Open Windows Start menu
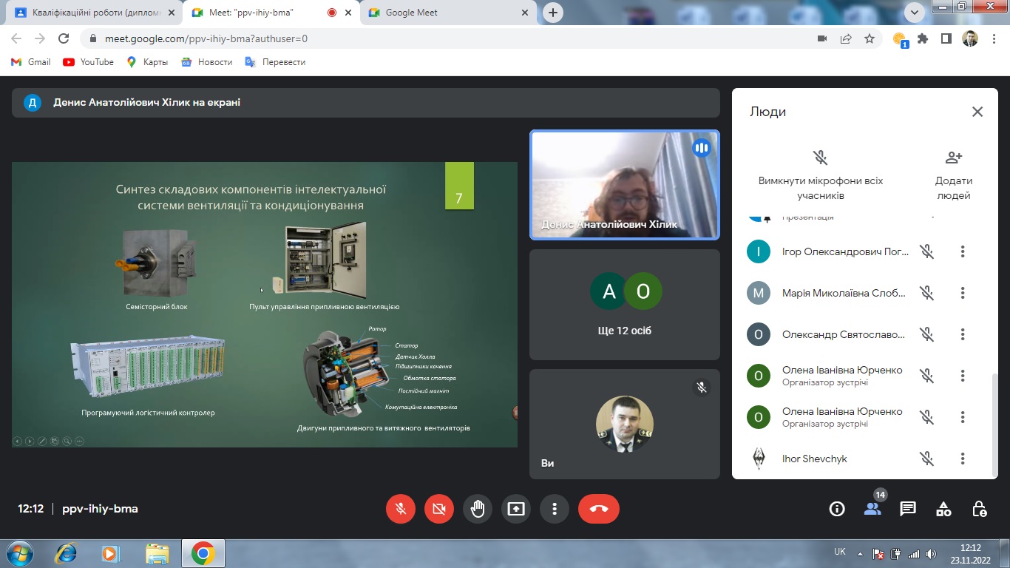The width and height of the screenshot is (1010, 568). 20,552
